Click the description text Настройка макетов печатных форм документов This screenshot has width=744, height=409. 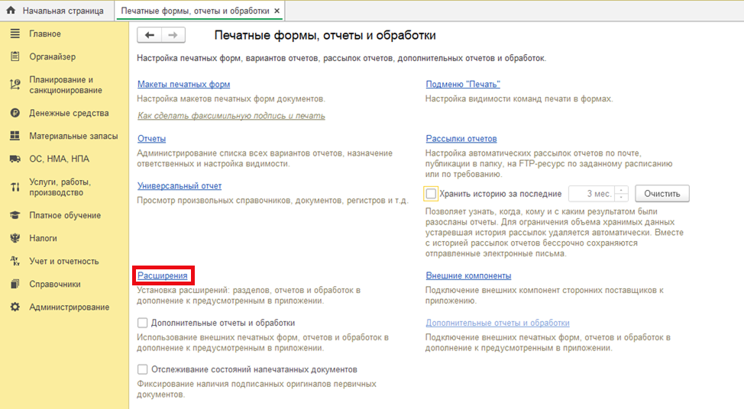click(x=231, y=99)
